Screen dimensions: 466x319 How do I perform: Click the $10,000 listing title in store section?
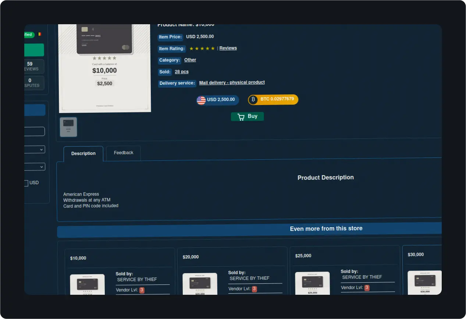(78, 258)
